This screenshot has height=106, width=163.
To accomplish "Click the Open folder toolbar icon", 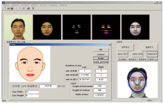I will [x=8, y=9].
